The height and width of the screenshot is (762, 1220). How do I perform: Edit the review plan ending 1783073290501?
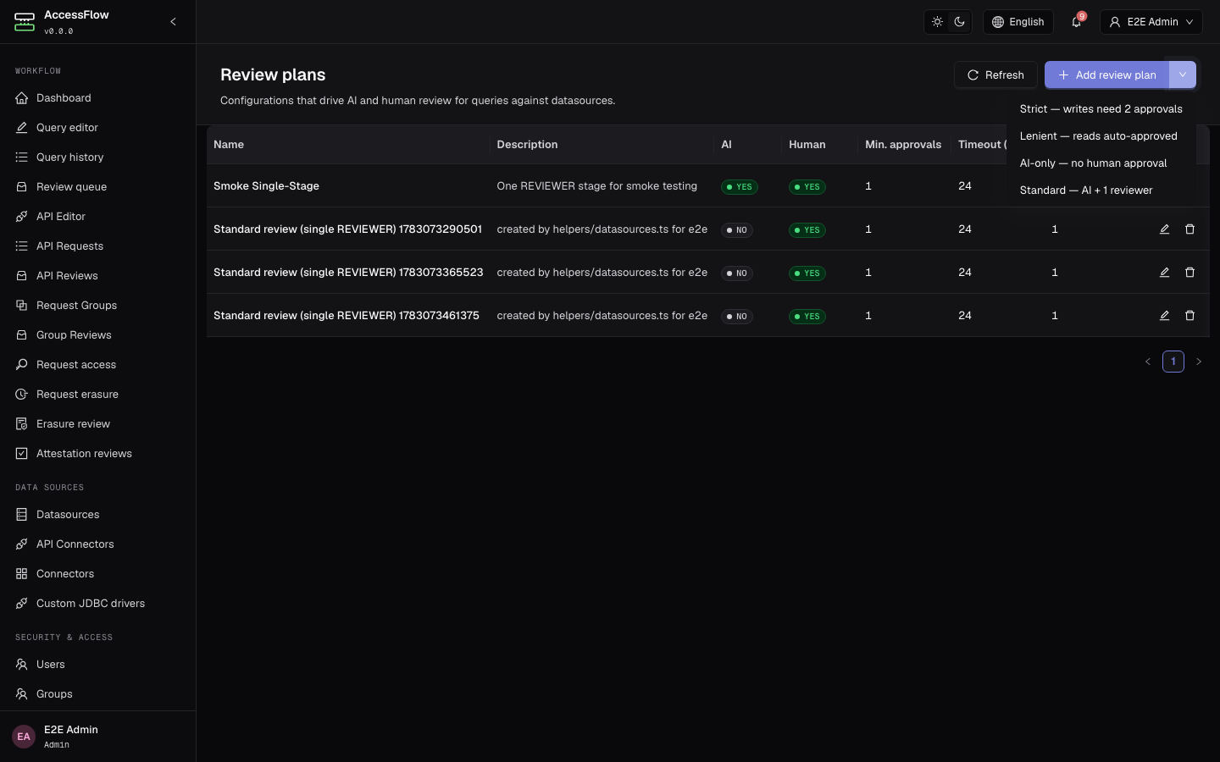(x=1164, y=229)
